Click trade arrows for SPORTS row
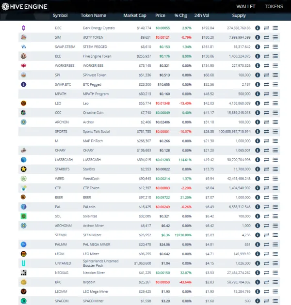 point(266,132)
